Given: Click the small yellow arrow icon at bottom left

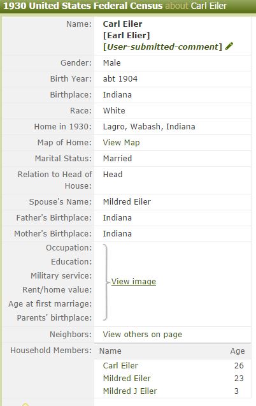Looking at the screenshot, I should pos(25,404).
